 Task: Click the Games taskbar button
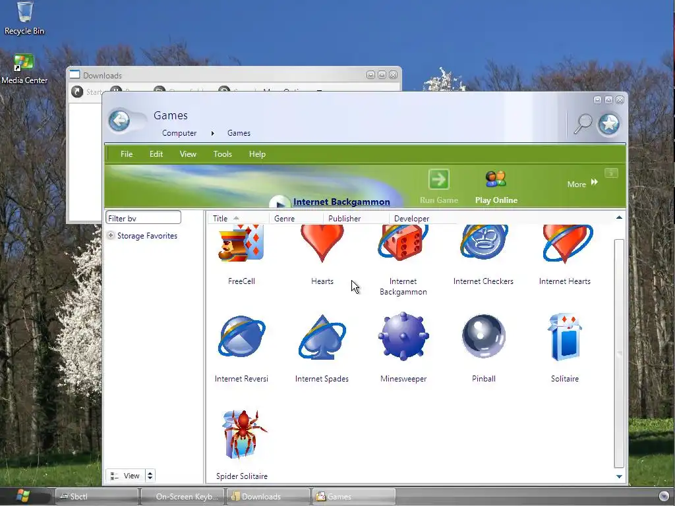354,497
